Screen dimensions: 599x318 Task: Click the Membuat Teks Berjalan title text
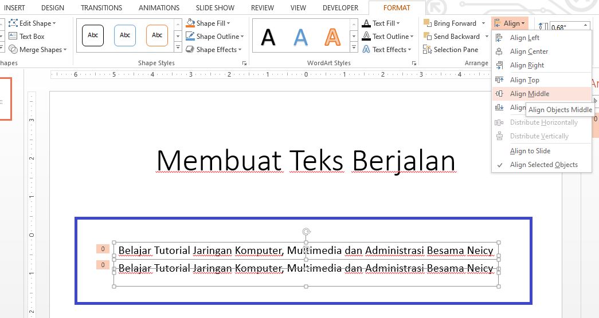(x=306, y=161)
